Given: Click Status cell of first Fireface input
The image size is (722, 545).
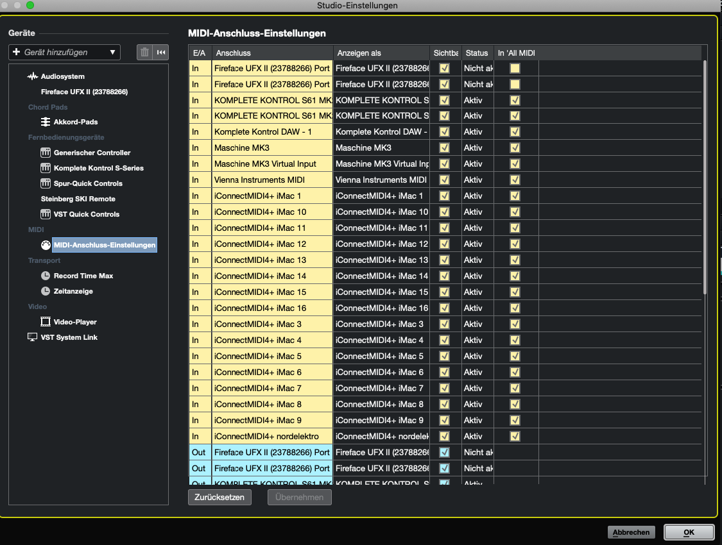Looking at the screenshot, I should [x=477, y=68].
